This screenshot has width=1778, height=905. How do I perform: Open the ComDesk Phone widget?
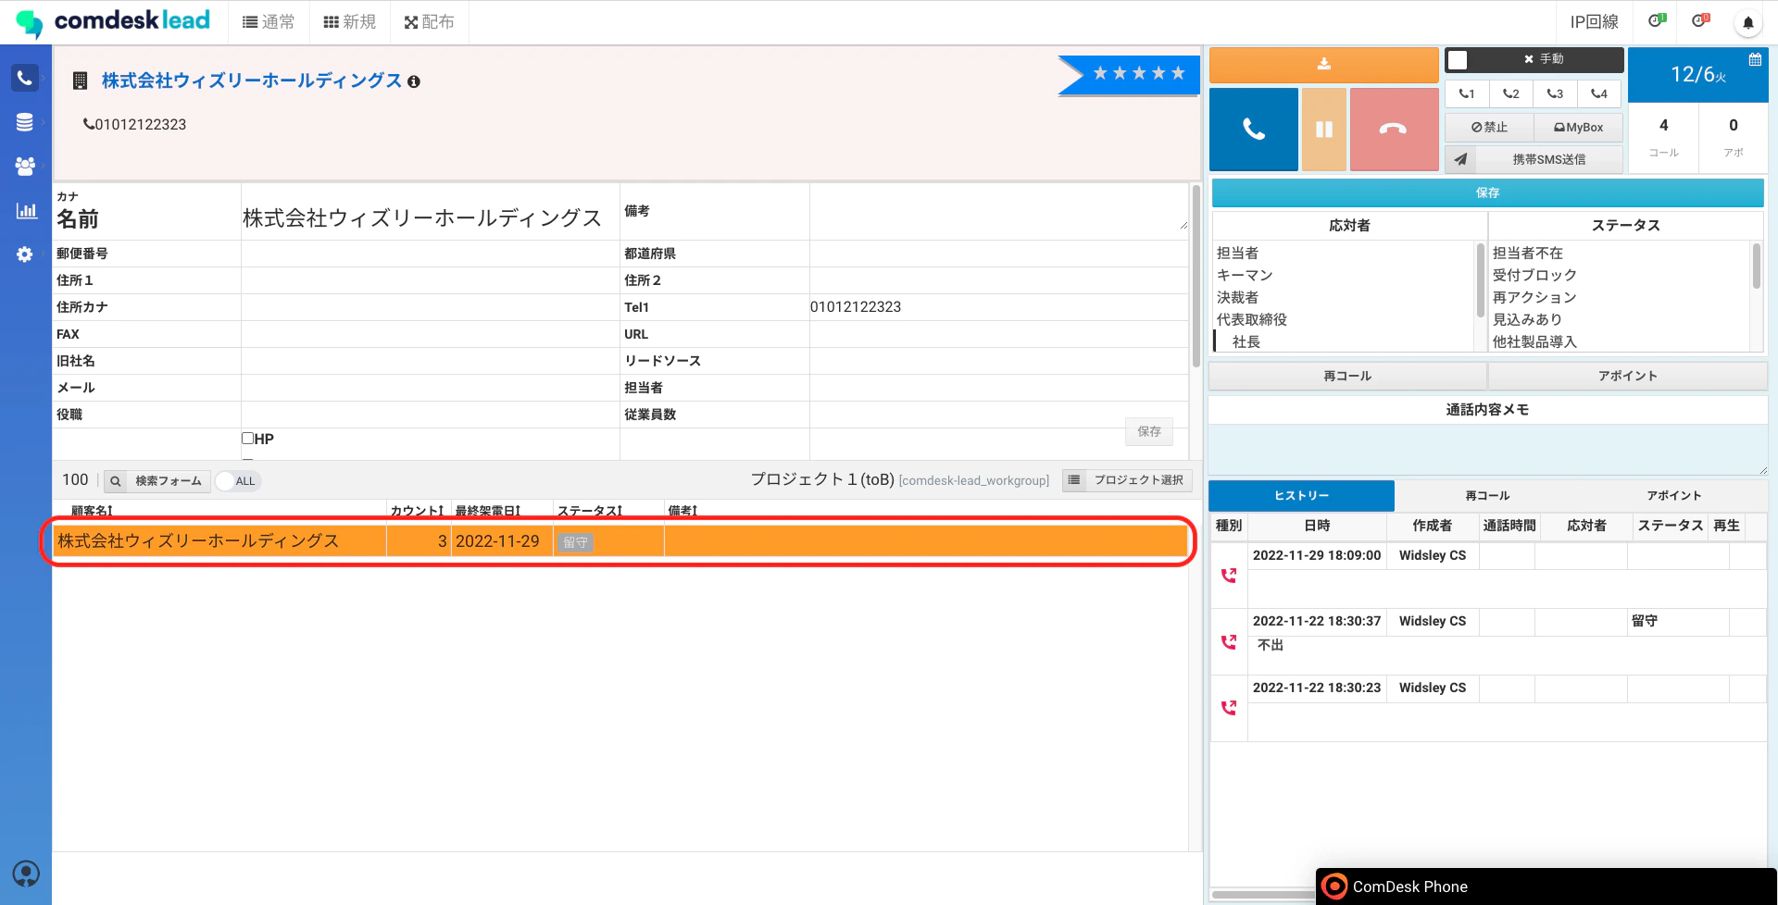tap(1546, 886)
